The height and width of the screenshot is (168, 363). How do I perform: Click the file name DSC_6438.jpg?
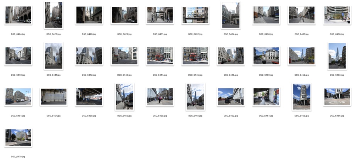(x=337, y=34)
